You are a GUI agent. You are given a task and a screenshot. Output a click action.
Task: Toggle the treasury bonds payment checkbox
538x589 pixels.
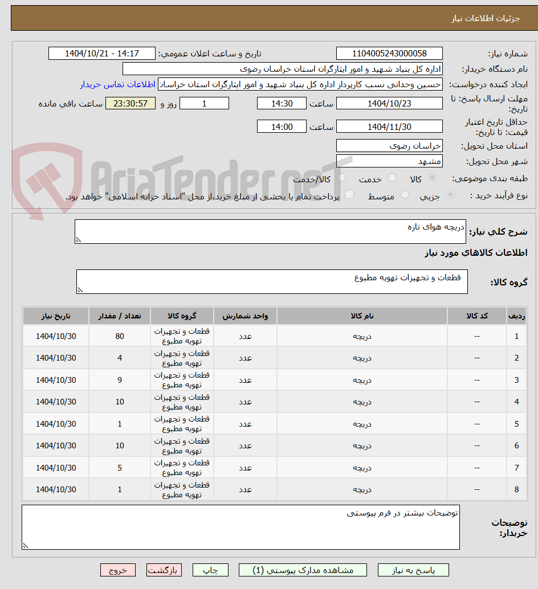(x=349, y=195)
